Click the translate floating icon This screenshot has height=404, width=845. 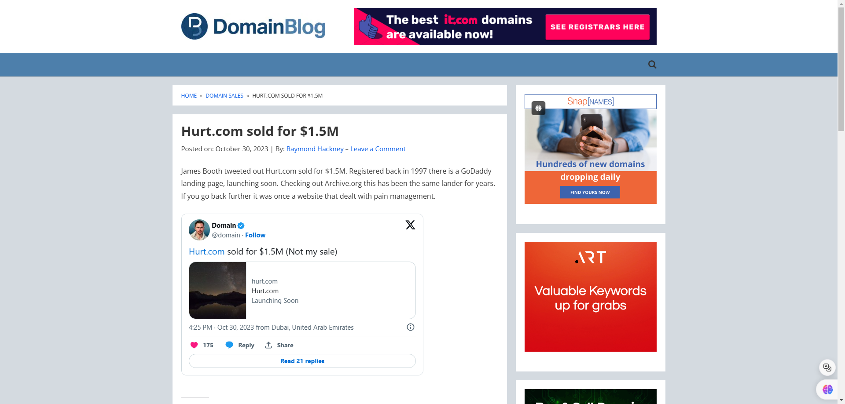click(827, 368)
